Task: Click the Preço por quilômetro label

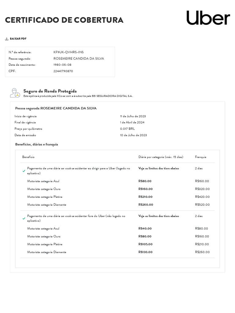Action: pos(28,129)
